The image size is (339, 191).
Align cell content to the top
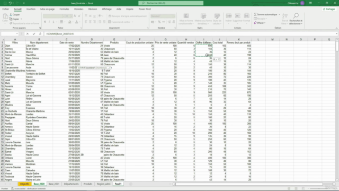86,16
